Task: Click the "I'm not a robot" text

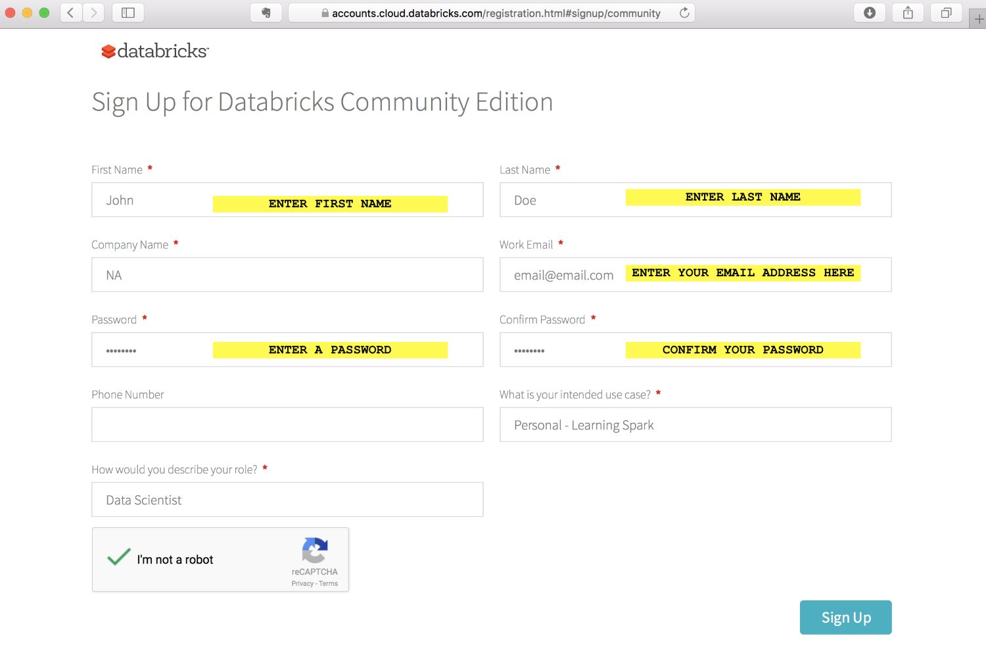Action: [x=175, y=560]
